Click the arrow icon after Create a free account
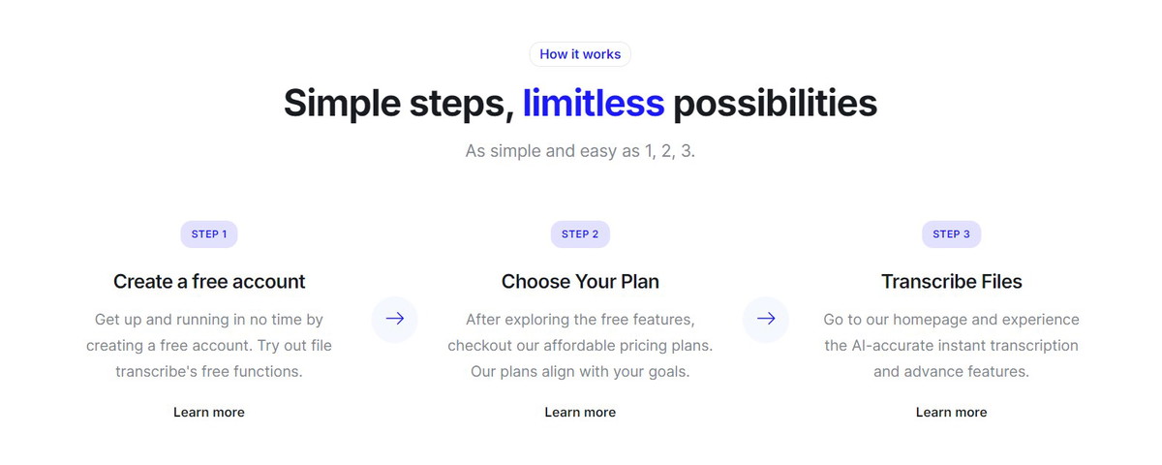Viewport: 1162px width, 465px height. [394, 319]
